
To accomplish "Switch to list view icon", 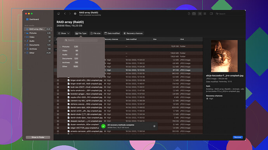I will point(200,14).
